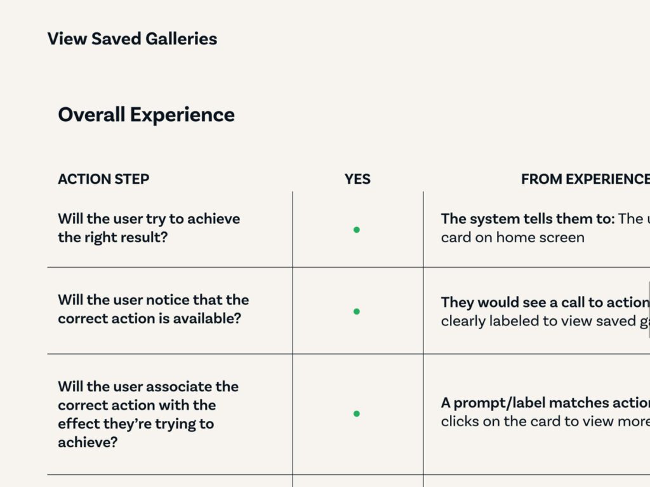Screen dimensions: 650x487
Task: Click "effect they're trying to" line
Action: click(x=136, y=424)
